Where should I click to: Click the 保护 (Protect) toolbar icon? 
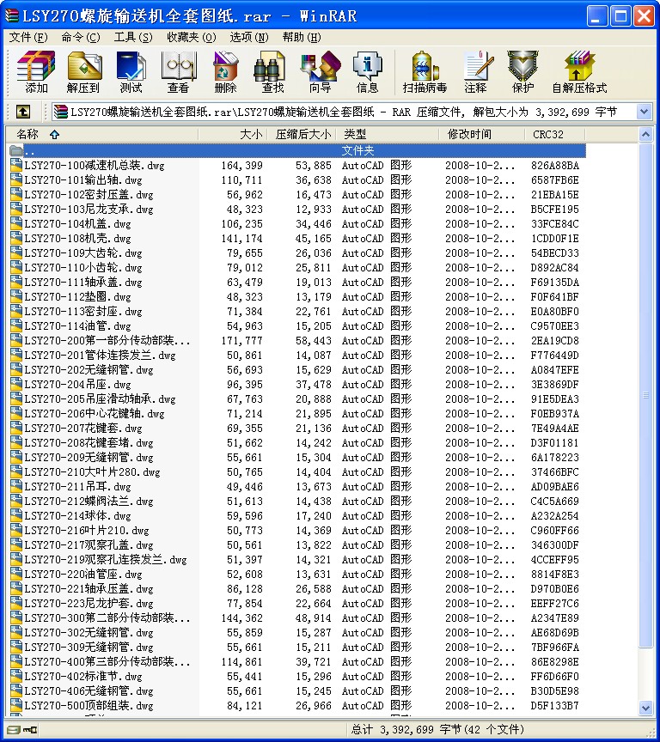click(522, 72)
